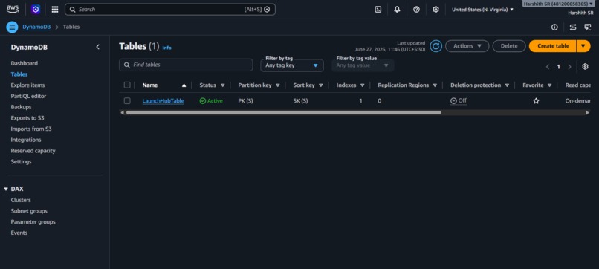Viewport: 599px width, 269px height.
Task: Open the help question mark menu
Action: point(416,10)
